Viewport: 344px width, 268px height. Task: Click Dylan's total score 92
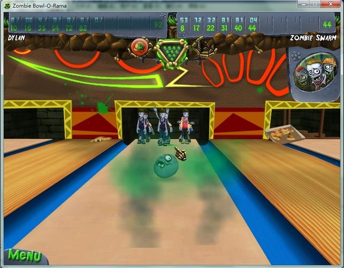click(x=158, y=25)
